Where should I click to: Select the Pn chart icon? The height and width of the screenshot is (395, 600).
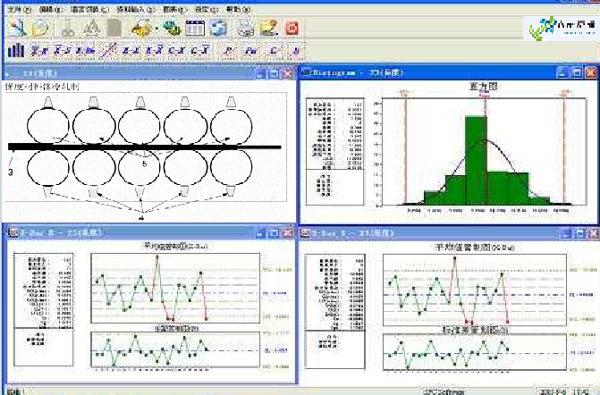click(x=251, y=50)
